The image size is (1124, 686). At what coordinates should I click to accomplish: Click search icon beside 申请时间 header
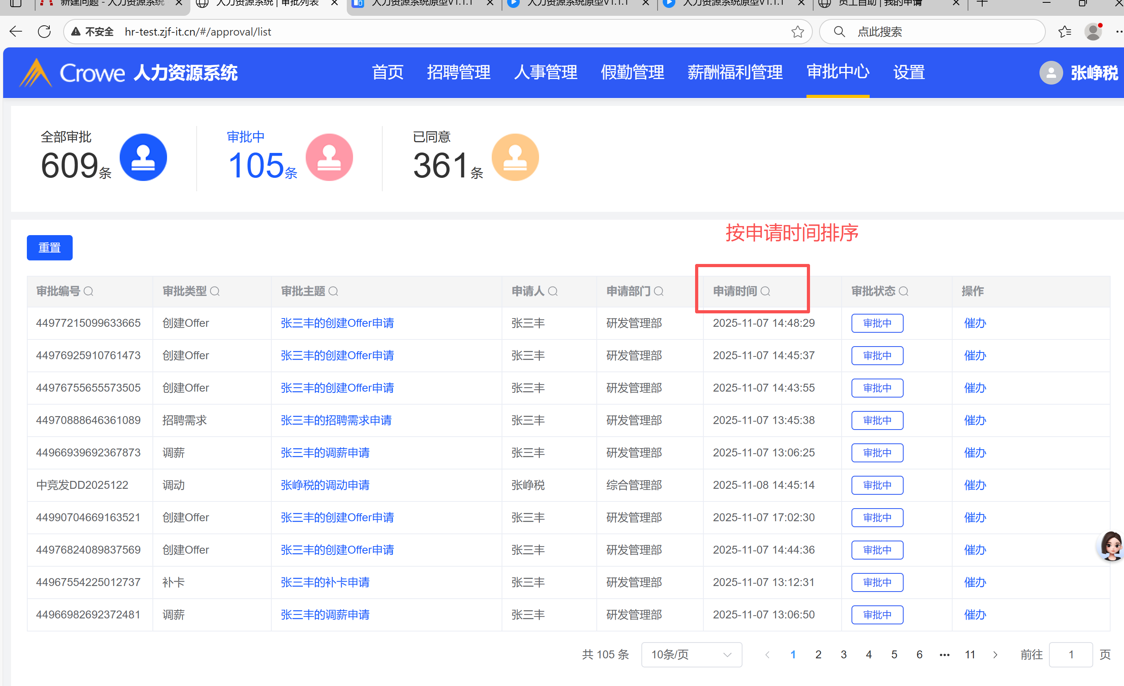pos(765,291)
